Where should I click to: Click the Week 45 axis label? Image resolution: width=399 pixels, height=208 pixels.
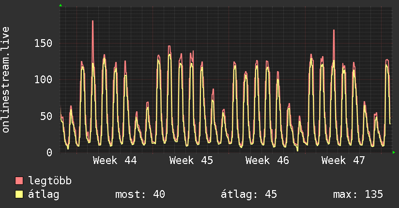191,161
